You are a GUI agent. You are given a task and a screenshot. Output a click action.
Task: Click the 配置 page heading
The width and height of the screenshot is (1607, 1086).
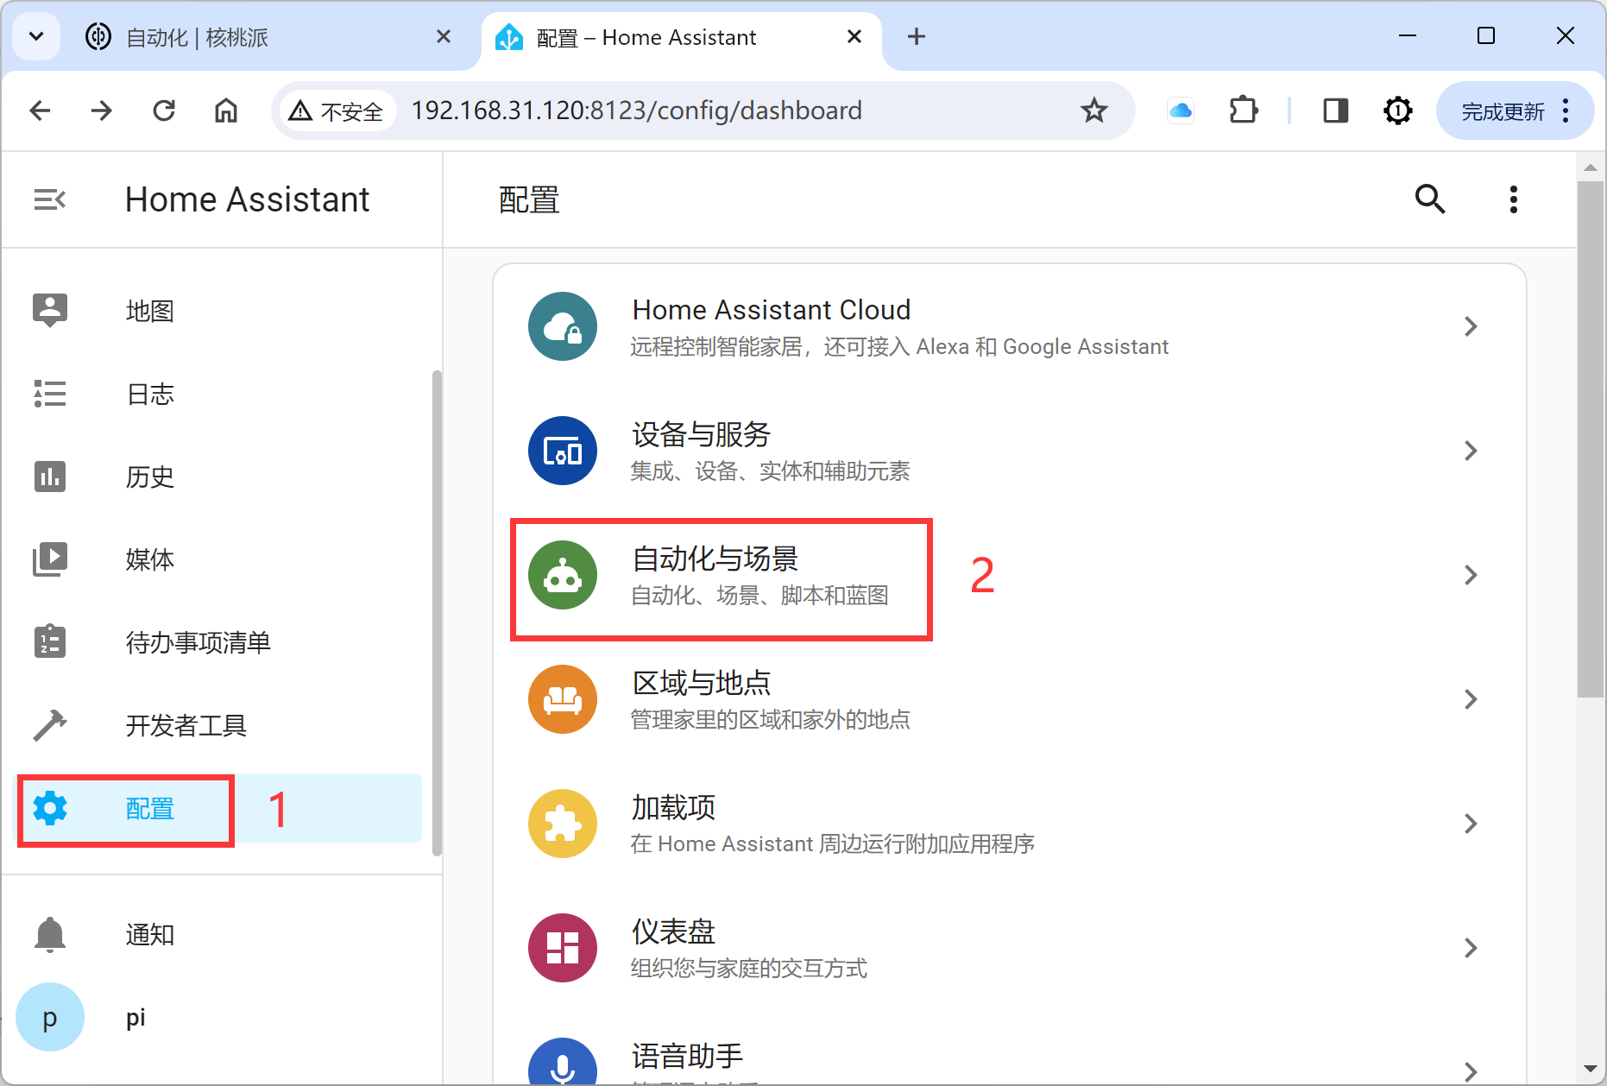(x=529, y=199)
